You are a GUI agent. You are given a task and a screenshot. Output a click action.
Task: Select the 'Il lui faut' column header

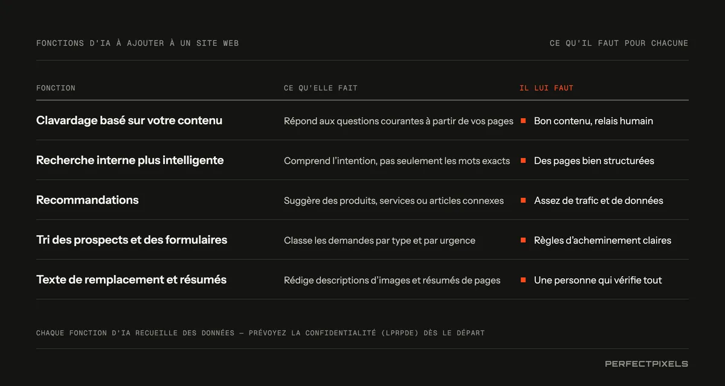click(x=546, y=88)
